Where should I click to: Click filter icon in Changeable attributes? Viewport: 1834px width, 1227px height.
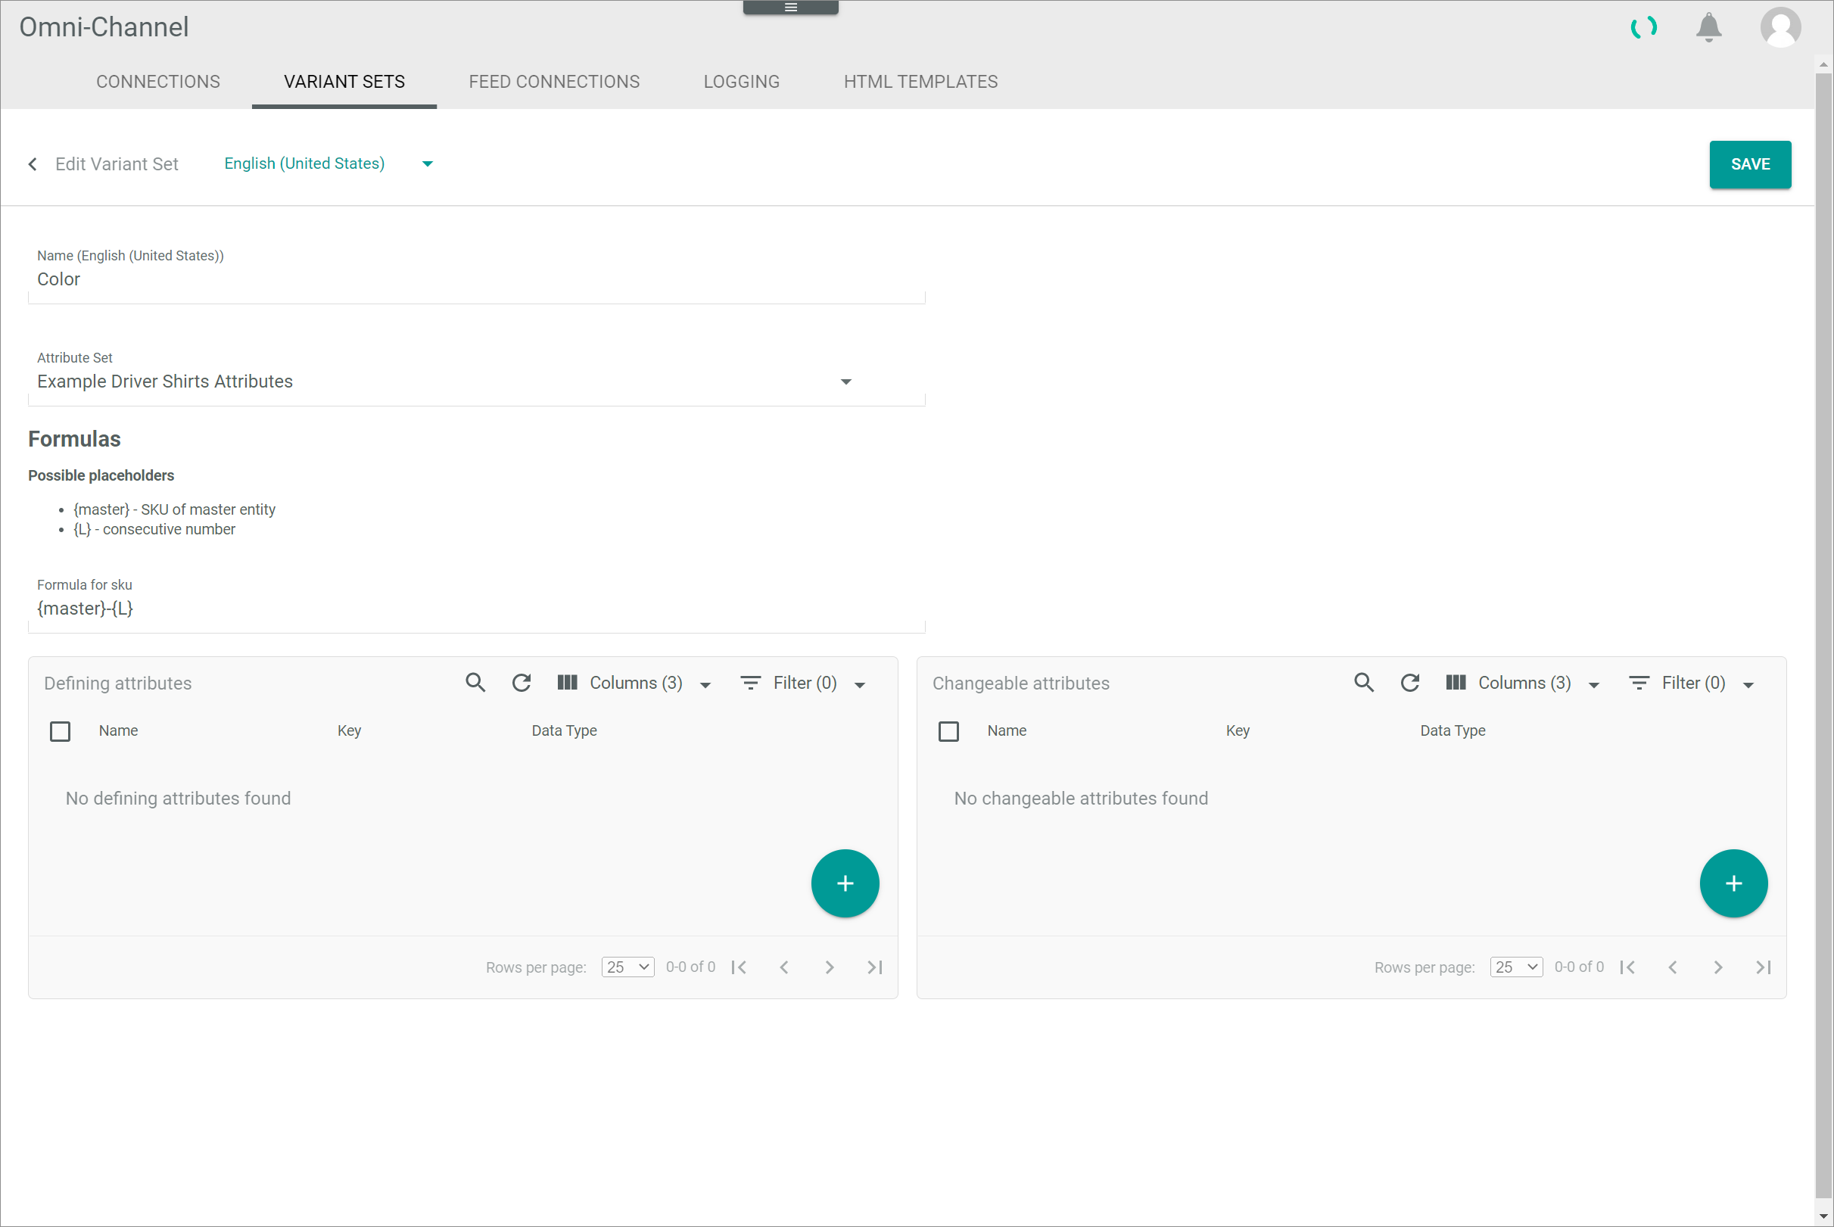pos(1640,684)
